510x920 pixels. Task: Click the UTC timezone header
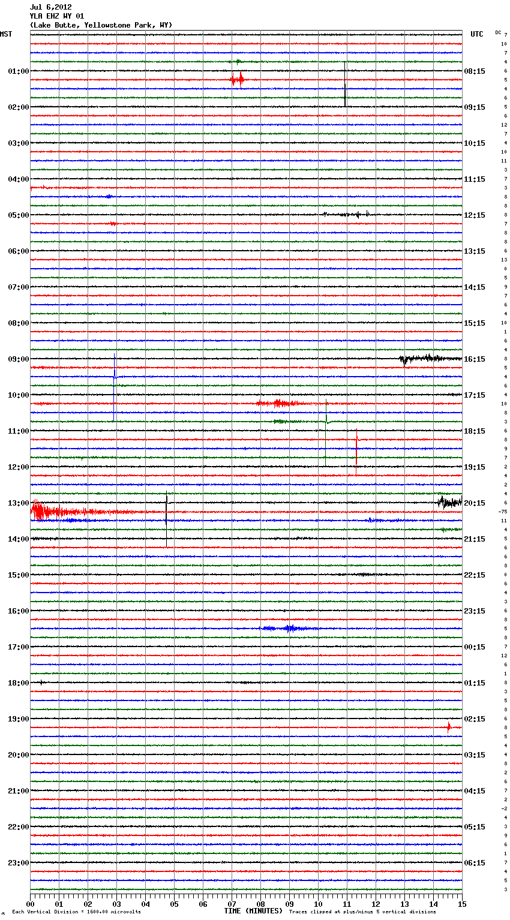(x=477, y=34)
